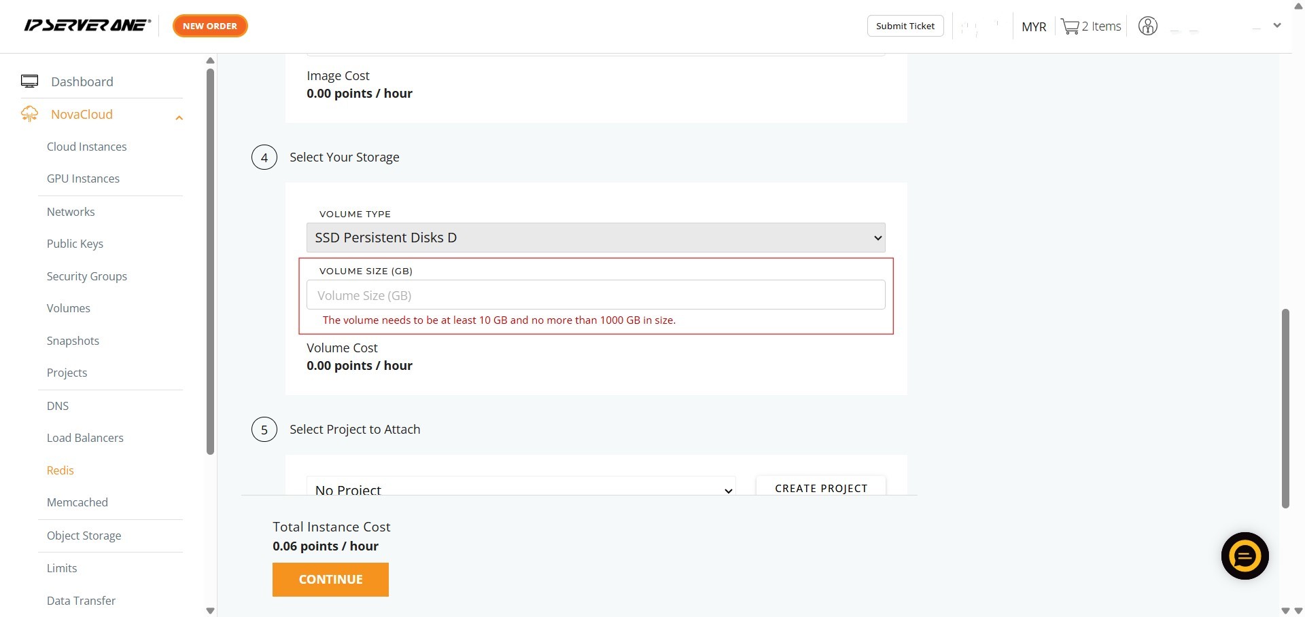Click the New Order button
Image resolution: width=1305 pixels, height=617 pixels.
pos(210,26)
